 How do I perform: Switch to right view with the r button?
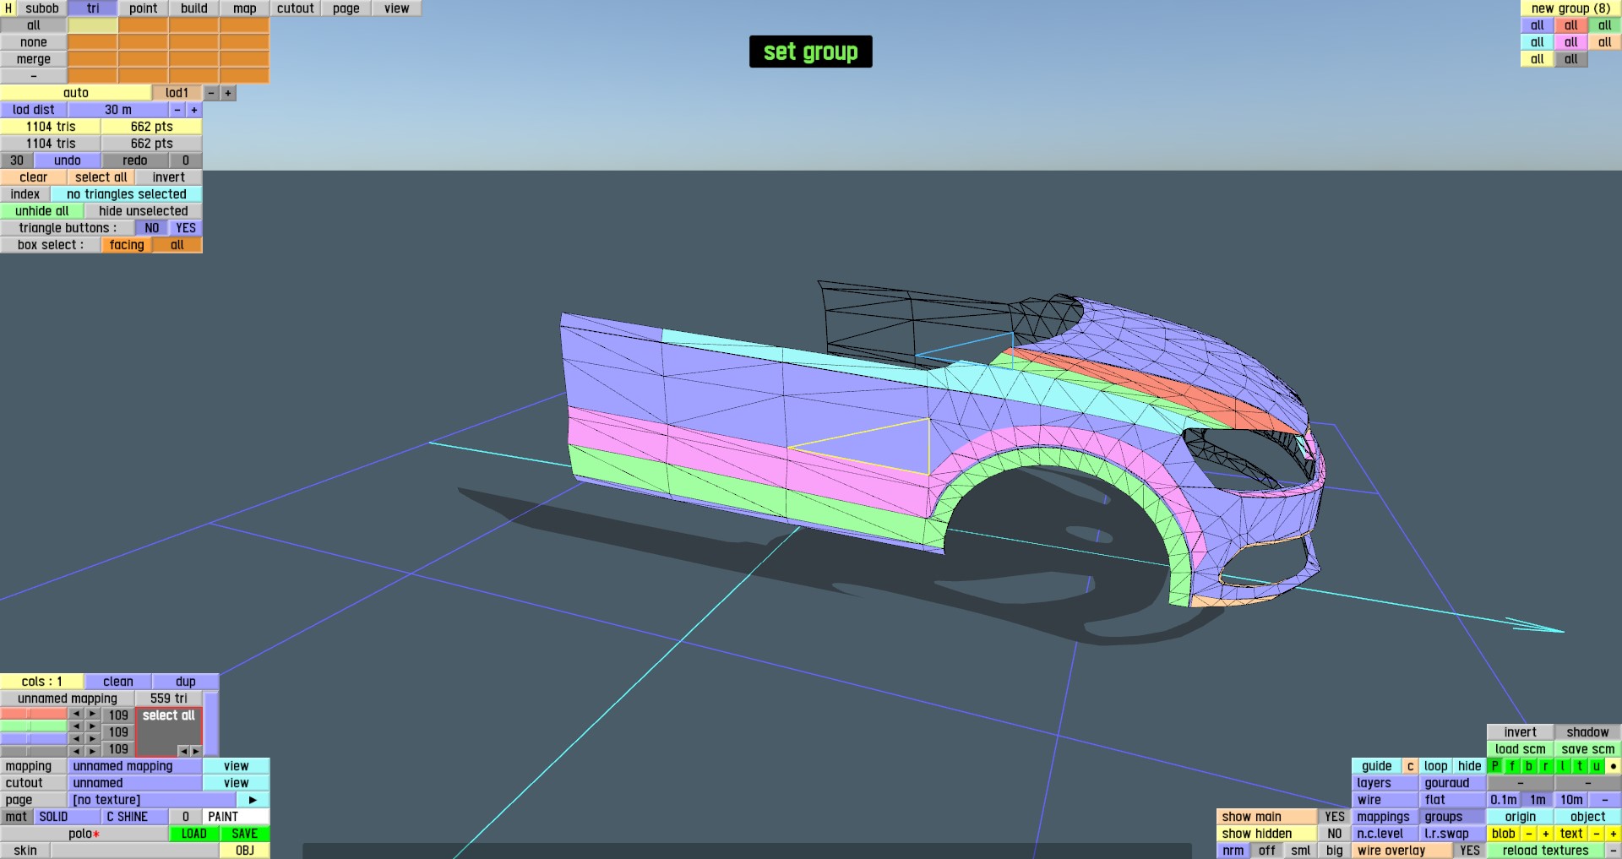[1546, 766]
